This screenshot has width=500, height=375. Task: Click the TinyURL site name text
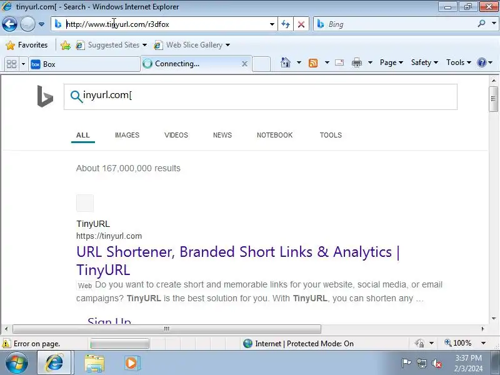[x=93, y=224]
